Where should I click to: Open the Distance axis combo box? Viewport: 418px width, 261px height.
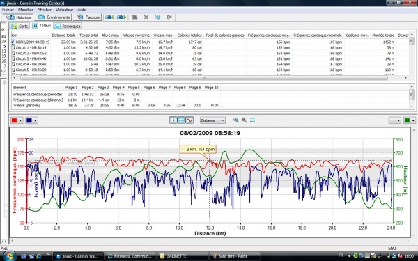pos(212,120)
